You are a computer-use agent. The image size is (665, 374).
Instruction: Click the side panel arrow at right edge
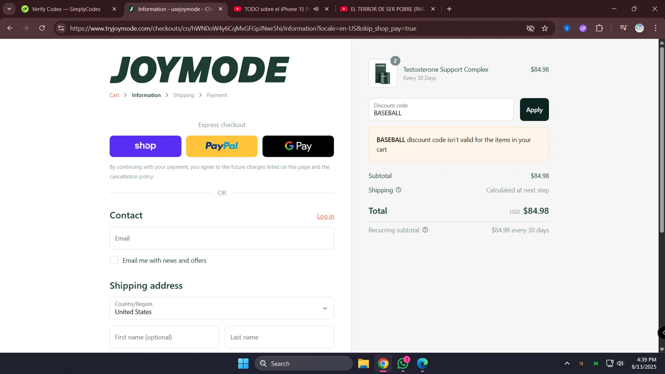click(x=662, y=332)
